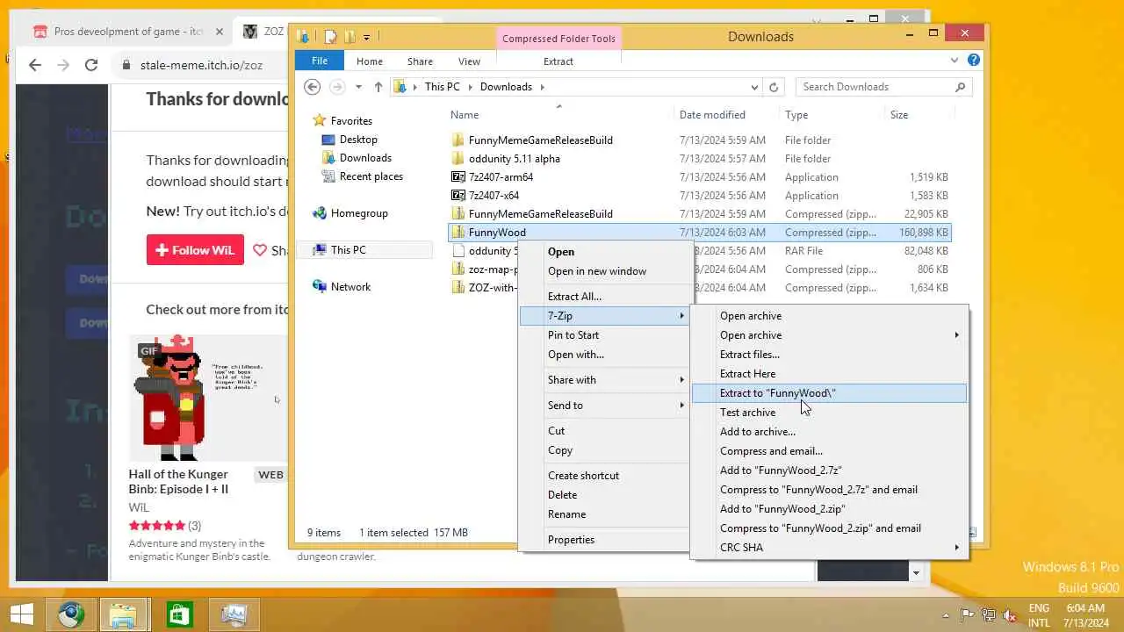The image size is (1124, 632).
Task: Open Customize Quick Access Toolbar dropdown
Action: tap(366, 37)
